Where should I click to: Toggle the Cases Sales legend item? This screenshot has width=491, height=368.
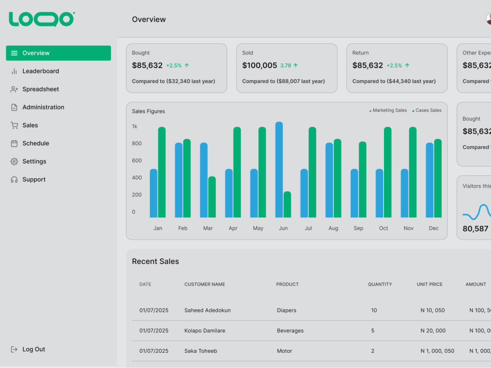427,110
